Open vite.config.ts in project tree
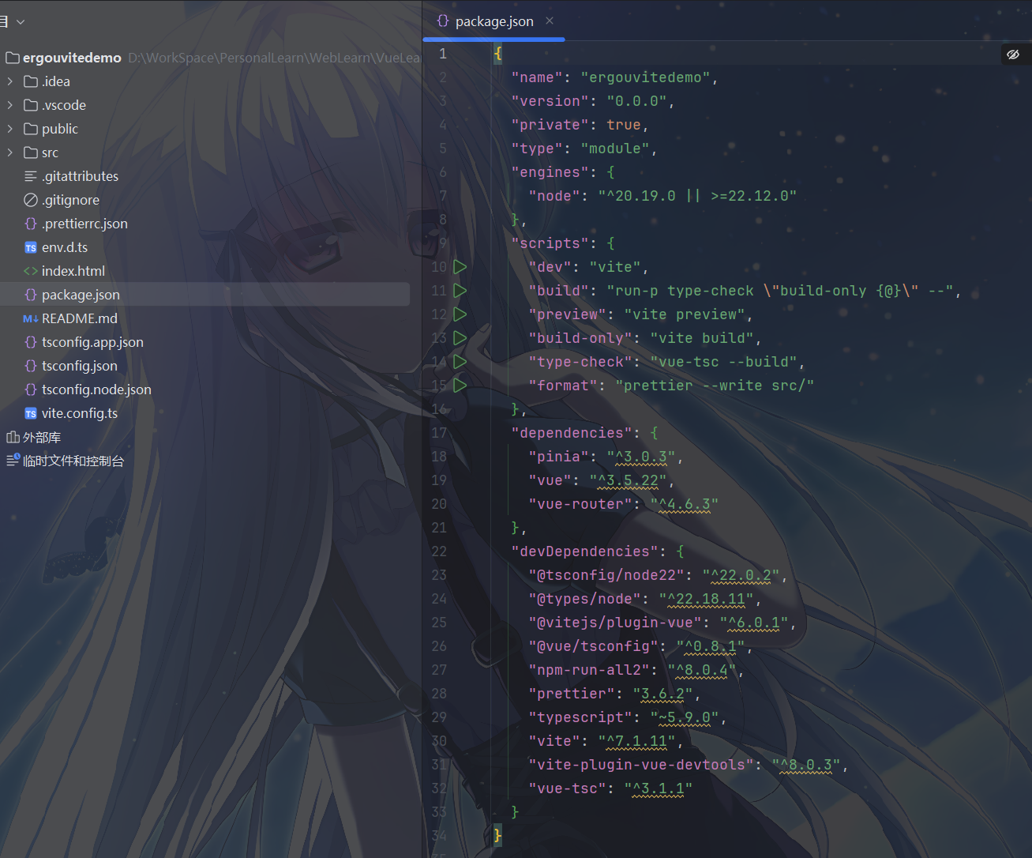 coord(79,413)
